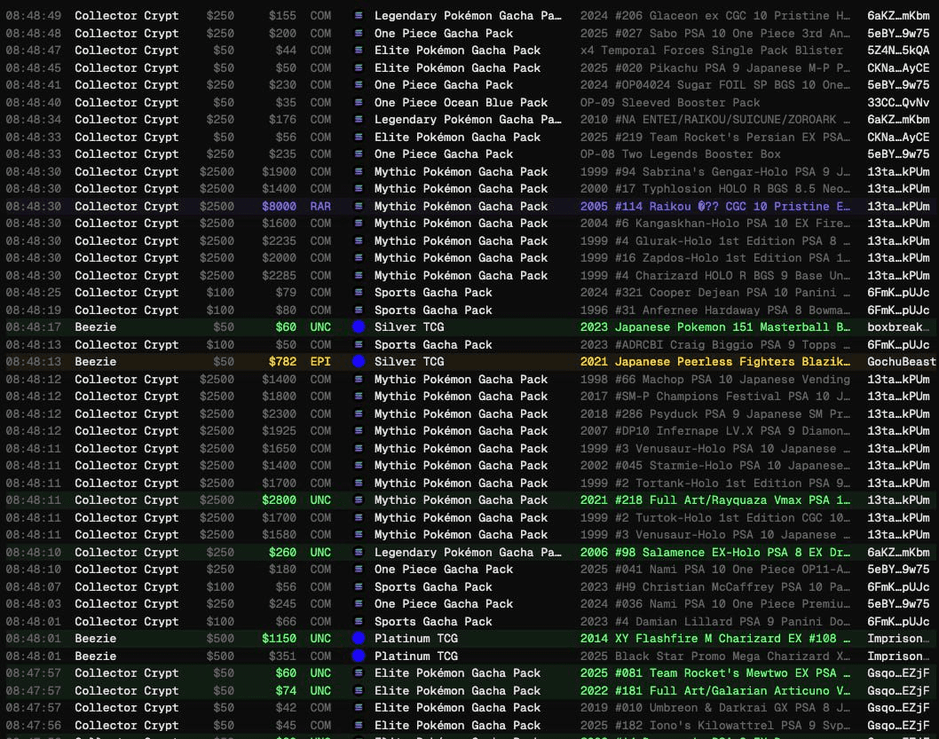Click the pack icon in the Cooper Dejean row
This screenshot has width=939, height=739.
(x=358, y=293)
